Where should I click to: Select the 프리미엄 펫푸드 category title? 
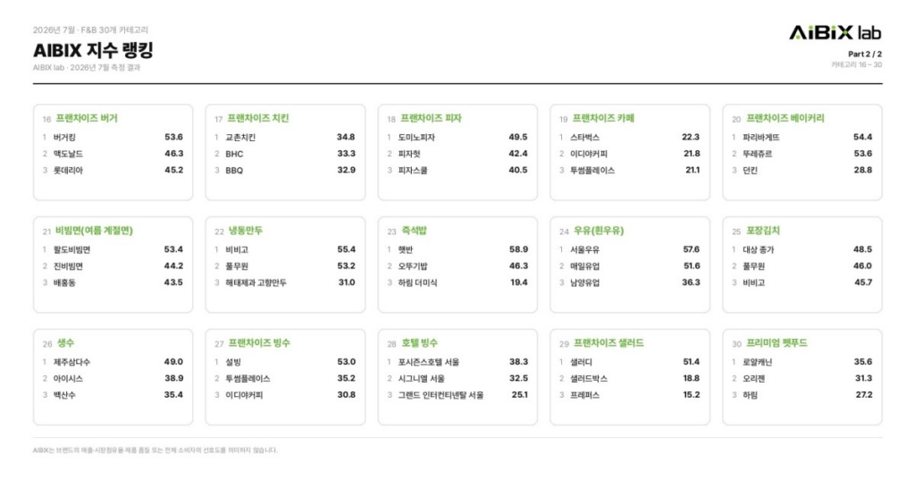pyautogui.click(x=776, y=342)
